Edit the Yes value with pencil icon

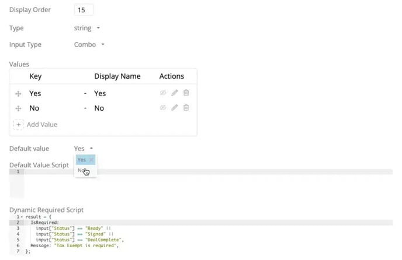click(x=174, y=93)
